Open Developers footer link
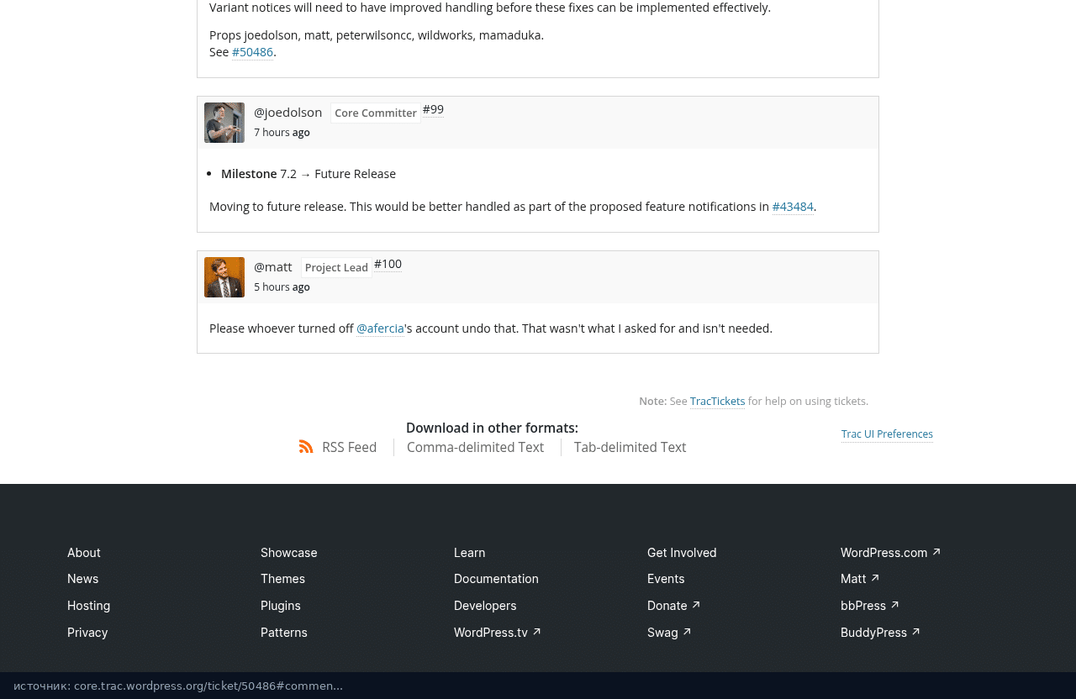The height and width of the screenshot is (699, 1076). click(485, 606)
